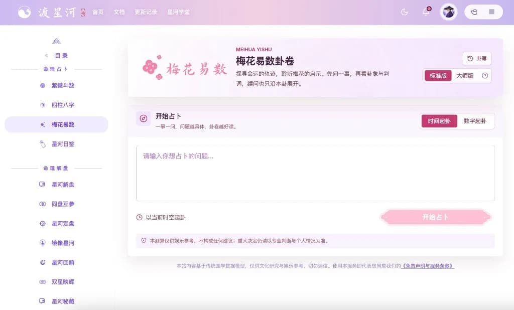Click the left icon in the top-right pill

coord(474,12)
